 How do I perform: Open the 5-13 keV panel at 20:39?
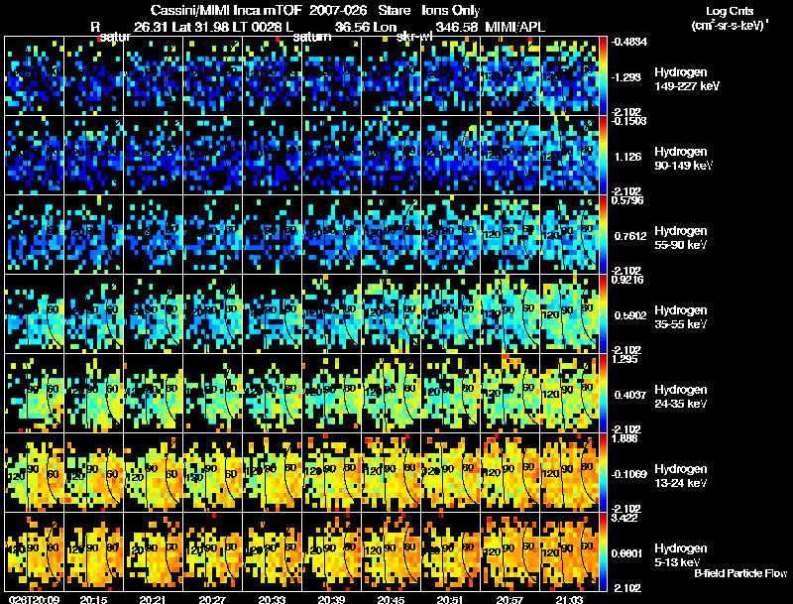click(332, 552)
